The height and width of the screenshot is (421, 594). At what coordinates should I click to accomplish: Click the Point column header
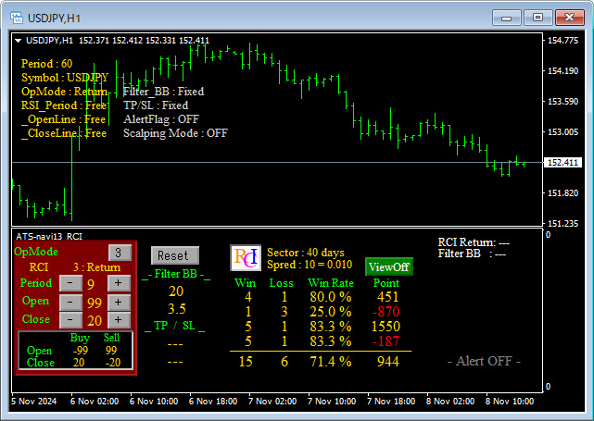(x=386, y=283)
